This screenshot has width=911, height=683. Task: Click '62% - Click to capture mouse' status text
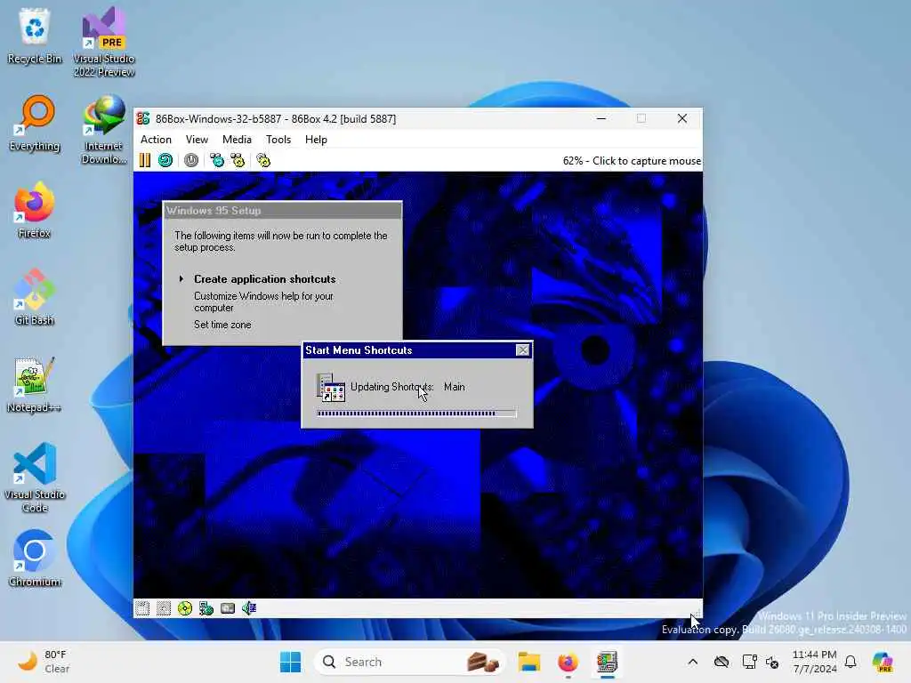pyautogui.click(x=632, y=161)
